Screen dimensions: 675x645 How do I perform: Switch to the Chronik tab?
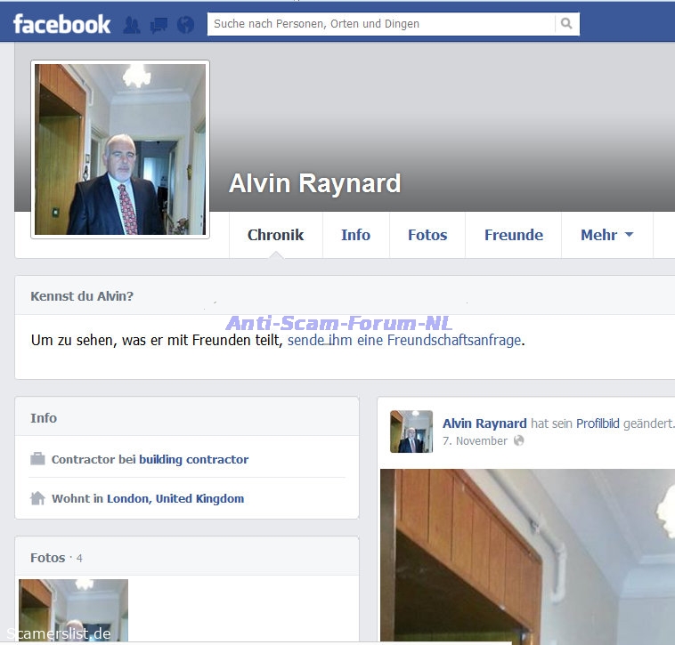click(275, 235)
